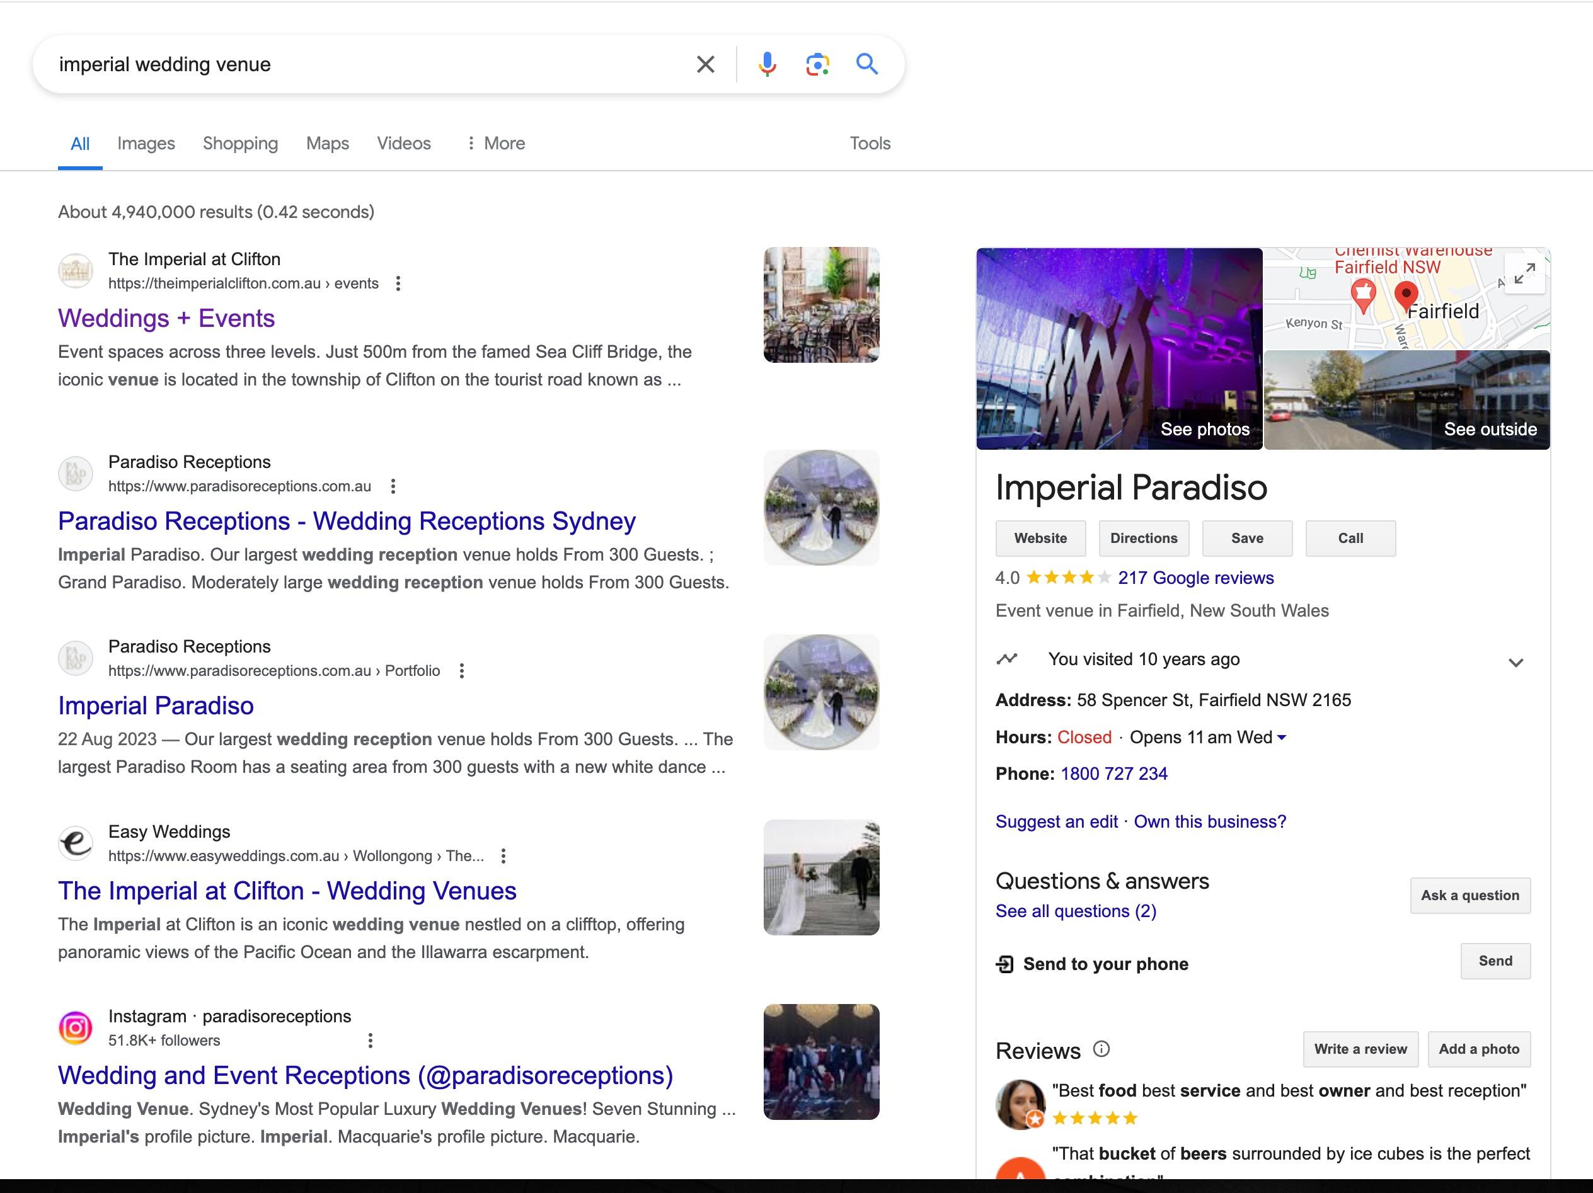Click the Directions button
This screenshot has height=1193, width=1593.
point(1144,539)
